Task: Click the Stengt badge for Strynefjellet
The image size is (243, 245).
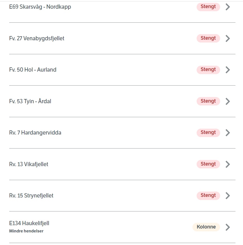Action: (x=208, y=195)
